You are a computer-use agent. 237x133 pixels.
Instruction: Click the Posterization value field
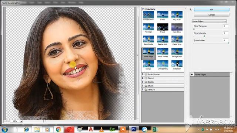226,40
